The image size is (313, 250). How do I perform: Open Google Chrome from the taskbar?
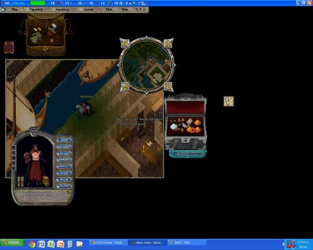click(x=32, y=244)
